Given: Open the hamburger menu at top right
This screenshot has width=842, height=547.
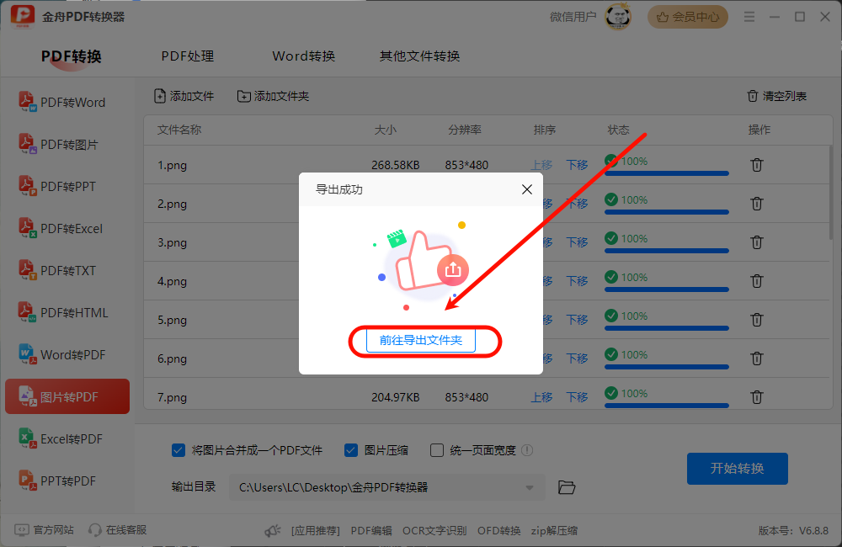Looking at the screenshot, I should (x=749, y=16).
